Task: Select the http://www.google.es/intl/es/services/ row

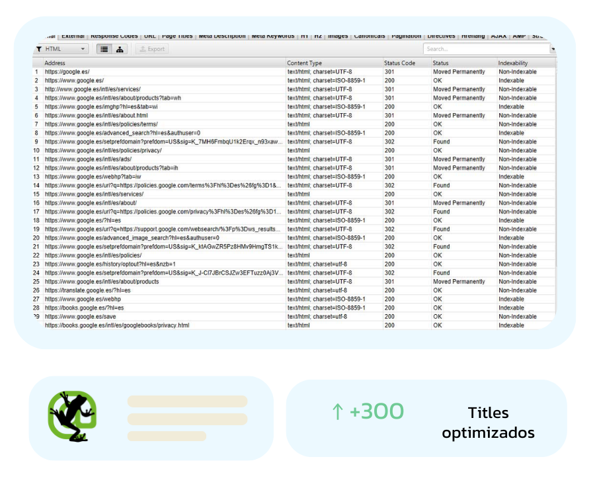Action: 93,89
